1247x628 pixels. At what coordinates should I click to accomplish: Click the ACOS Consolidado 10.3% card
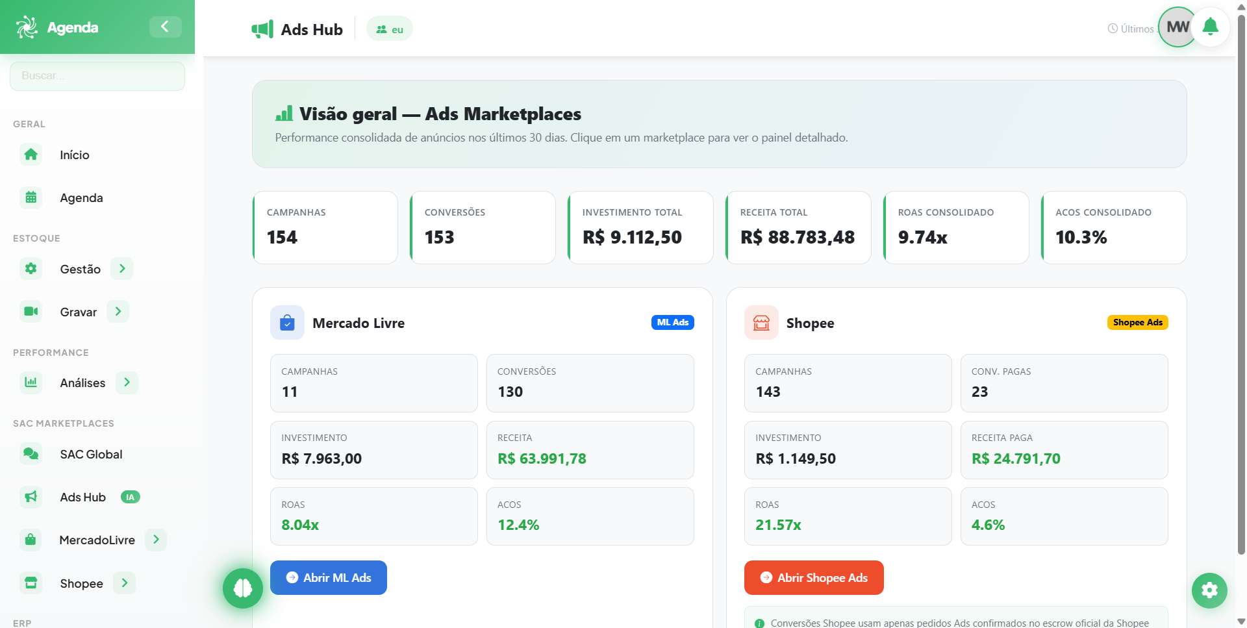pos(1114,227)
